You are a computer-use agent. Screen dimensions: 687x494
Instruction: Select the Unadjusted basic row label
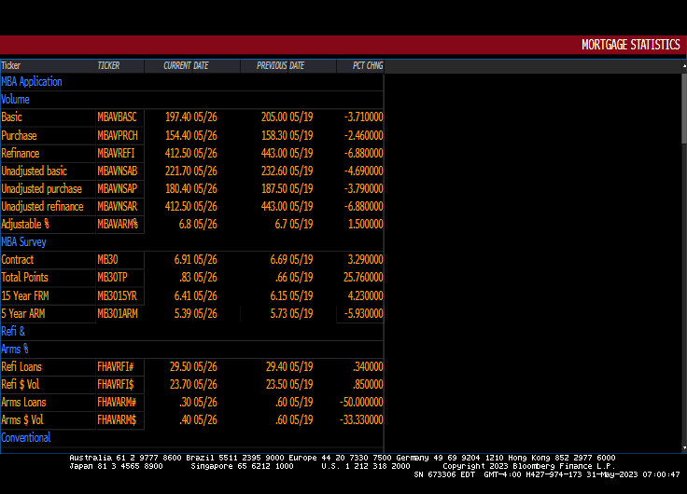(35, 172)
